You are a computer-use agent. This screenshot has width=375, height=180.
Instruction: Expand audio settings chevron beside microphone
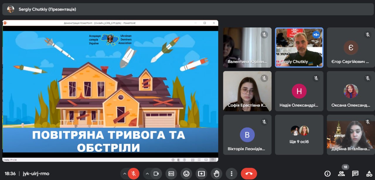click(x=125, y=174)
